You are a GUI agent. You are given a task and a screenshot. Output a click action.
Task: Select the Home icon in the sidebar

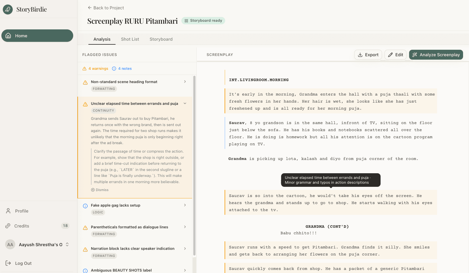(x=8, y=36)
